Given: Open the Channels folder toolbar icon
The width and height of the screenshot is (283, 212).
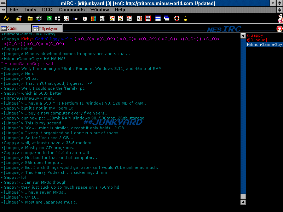Looking at the screenshot, I should (x=30, y=18).
